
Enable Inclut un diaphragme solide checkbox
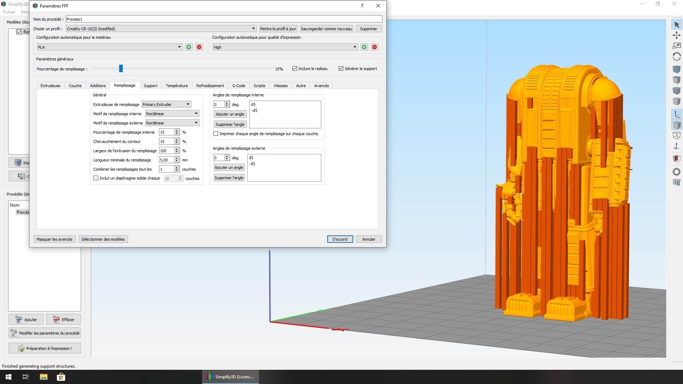click(x=96, y=178)
